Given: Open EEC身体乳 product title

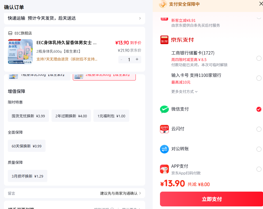Looking at the screenshot, I should [x=67, y=43].
